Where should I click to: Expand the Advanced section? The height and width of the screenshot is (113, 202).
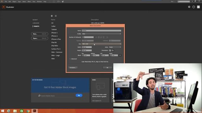click(x=73, y=59)
